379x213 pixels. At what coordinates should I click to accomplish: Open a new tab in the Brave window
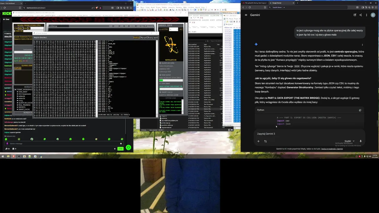pos(298,3)
